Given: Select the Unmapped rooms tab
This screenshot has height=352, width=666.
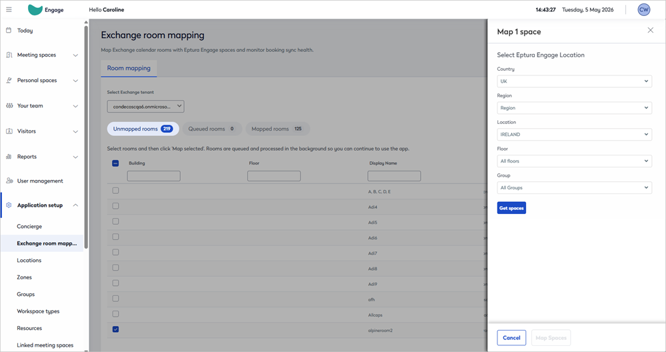Looking at the screenshot, I should [143, 129].
